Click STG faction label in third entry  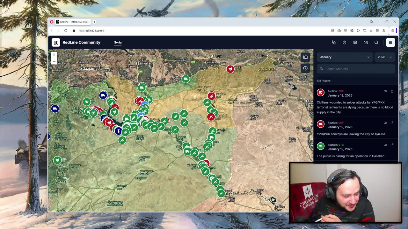(x=341, y=145)
